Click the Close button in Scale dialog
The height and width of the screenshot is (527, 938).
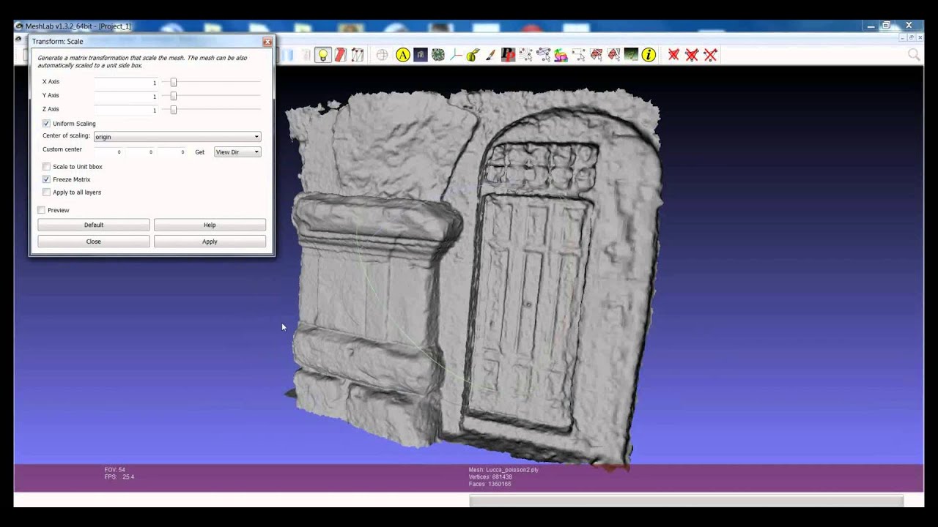(94, 242)
